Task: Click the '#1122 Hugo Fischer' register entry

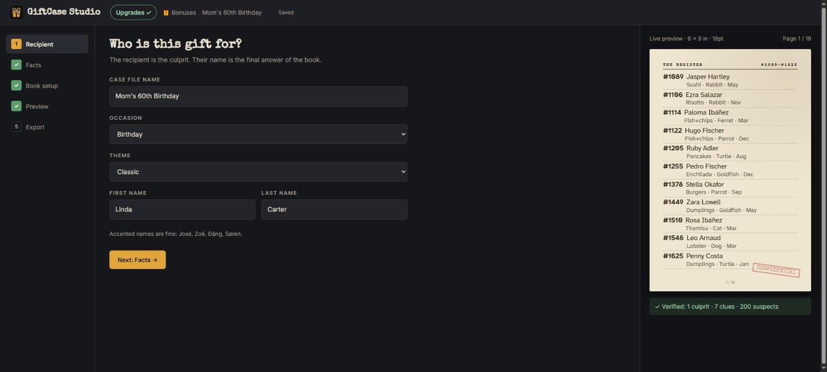Action: pos(730,134)
